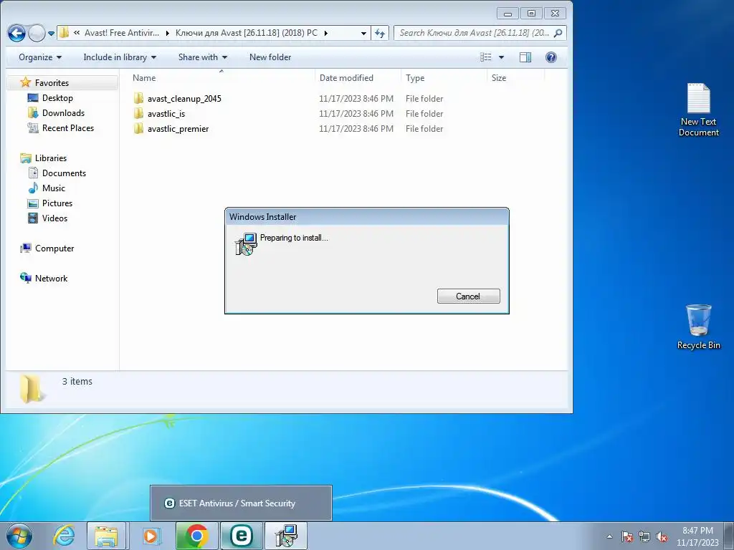The width and height of the screenshot is (734, 550).
Task: Open Desktop in the navigation pane
Action: coord(57,97)
